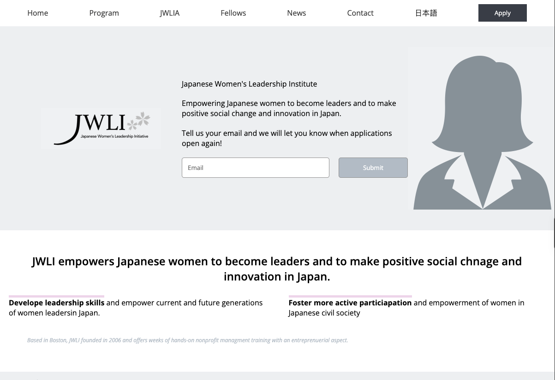Viewport: 555px width, 380px height.
Task: Open the Home menu item
Action: [37, 13]
